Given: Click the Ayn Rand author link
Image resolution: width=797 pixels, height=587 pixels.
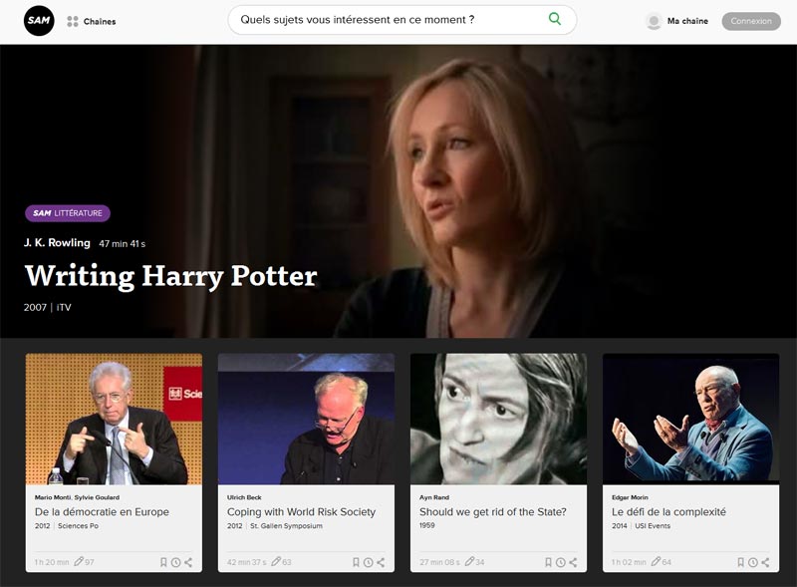Looking at the screenshot, I should (x=434, y=497).
